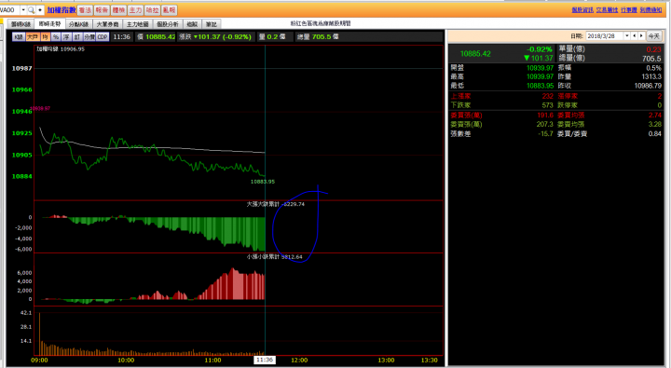
Task: Toggle the button between 浮 and 分價
Action: tap(77, 37)
